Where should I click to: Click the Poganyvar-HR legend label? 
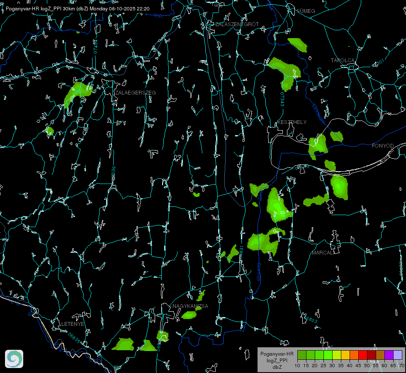[x=277, y=354]
